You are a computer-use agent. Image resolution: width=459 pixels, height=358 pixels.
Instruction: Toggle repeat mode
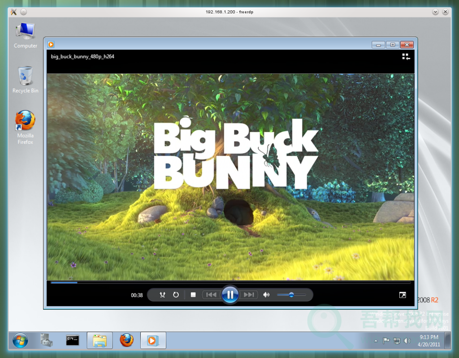176,295
